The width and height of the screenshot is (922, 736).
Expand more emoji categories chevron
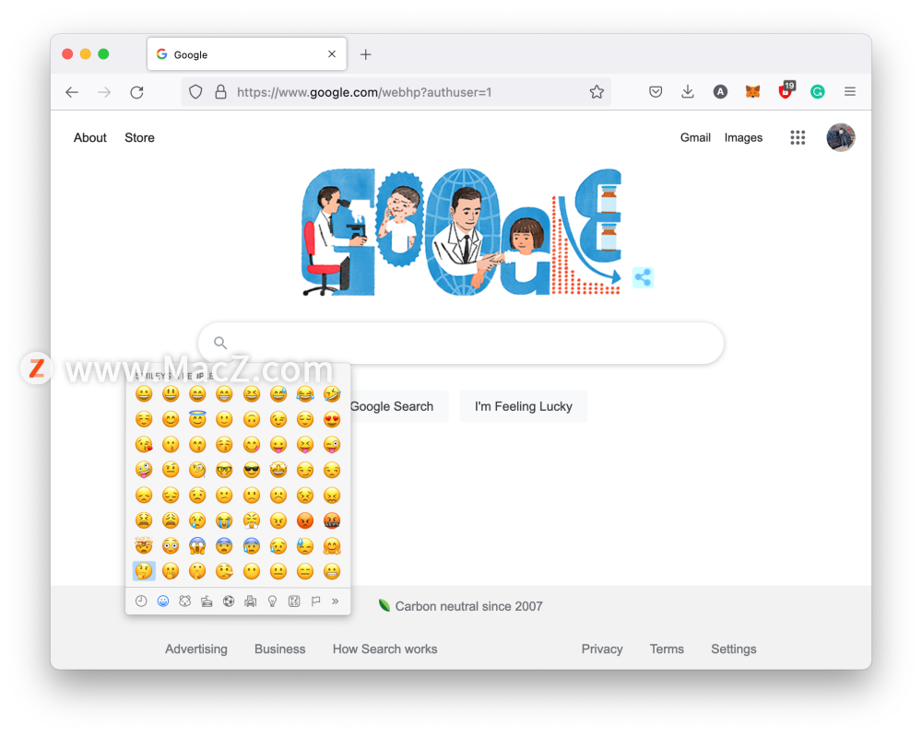point(336,601)
